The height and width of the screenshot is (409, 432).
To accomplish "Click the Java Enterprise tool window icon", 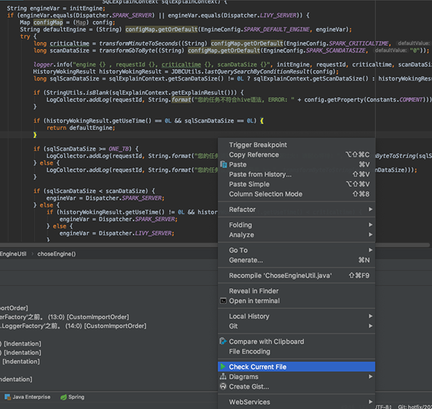I will [7, 397].
